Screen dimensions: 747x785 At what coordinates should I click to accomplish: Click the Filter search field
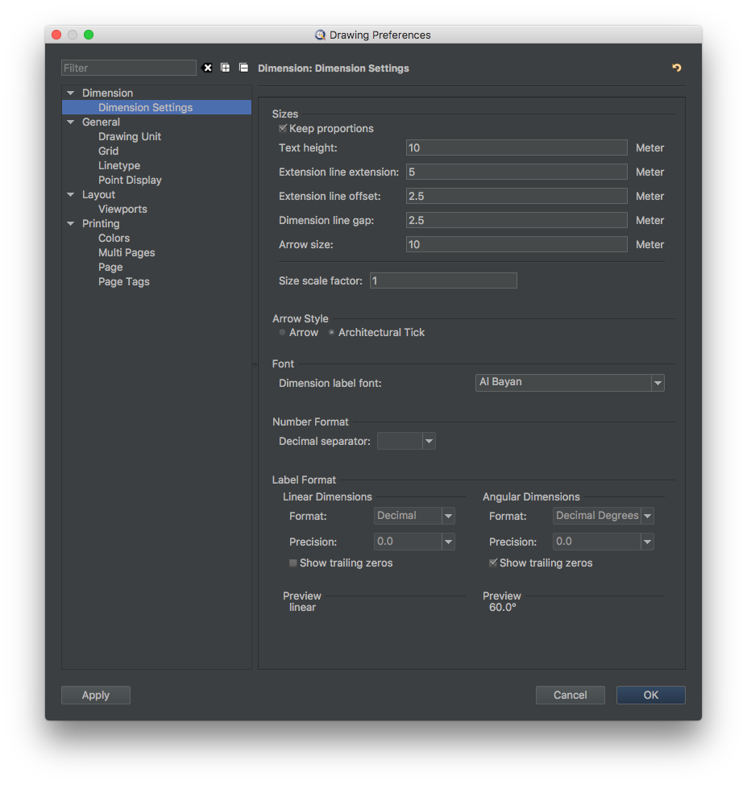coord(129,68)
